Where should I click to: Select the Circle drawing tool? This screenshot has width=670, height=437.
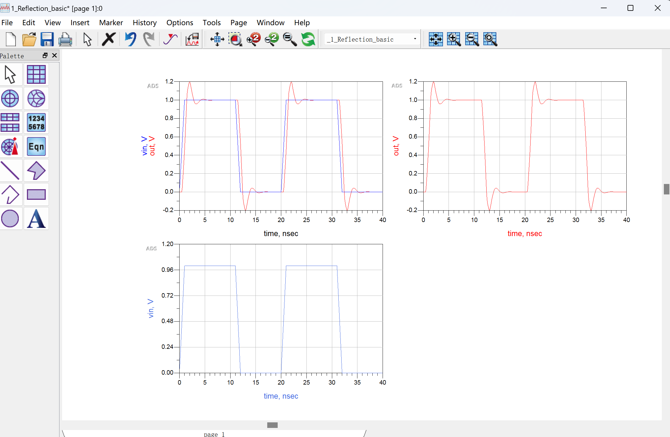click(11, 218)
